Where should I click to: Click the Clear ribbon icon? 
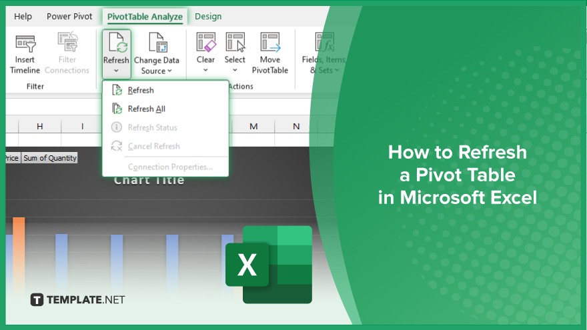point(206,42)
